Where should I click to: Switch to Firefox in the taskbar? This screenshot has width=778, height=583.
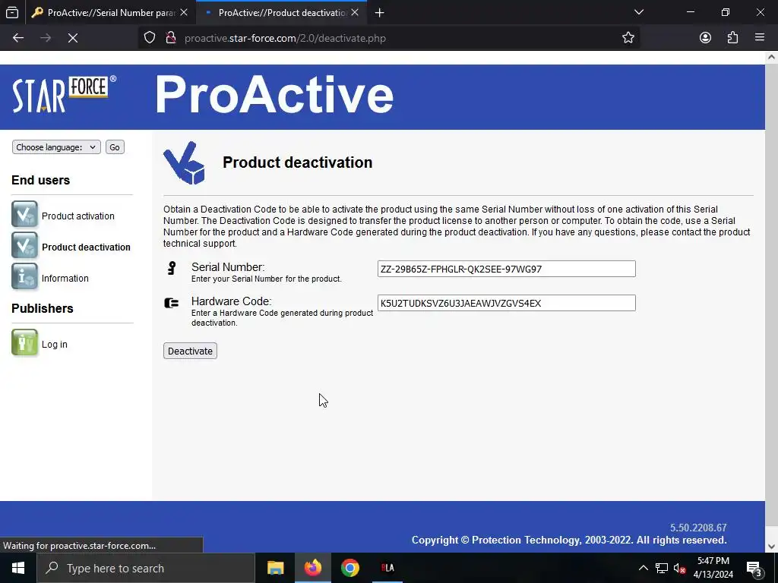click(312, 568)
